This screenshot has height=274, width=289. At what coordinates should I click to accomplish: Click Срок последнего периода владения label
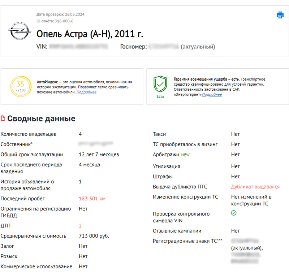[31, 168]
